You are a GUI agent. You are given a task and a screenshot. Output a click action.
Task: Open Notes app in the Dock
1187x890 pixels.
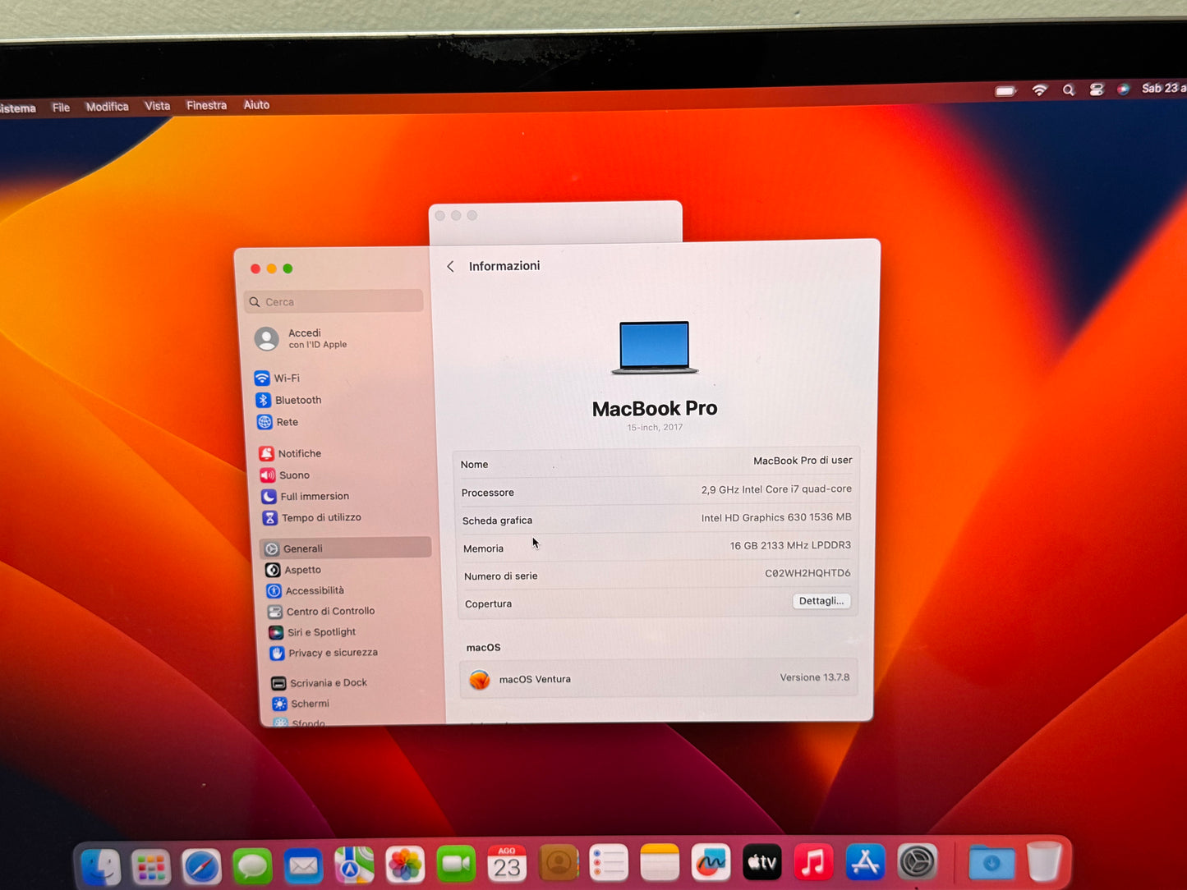click(x=660, y=863)
